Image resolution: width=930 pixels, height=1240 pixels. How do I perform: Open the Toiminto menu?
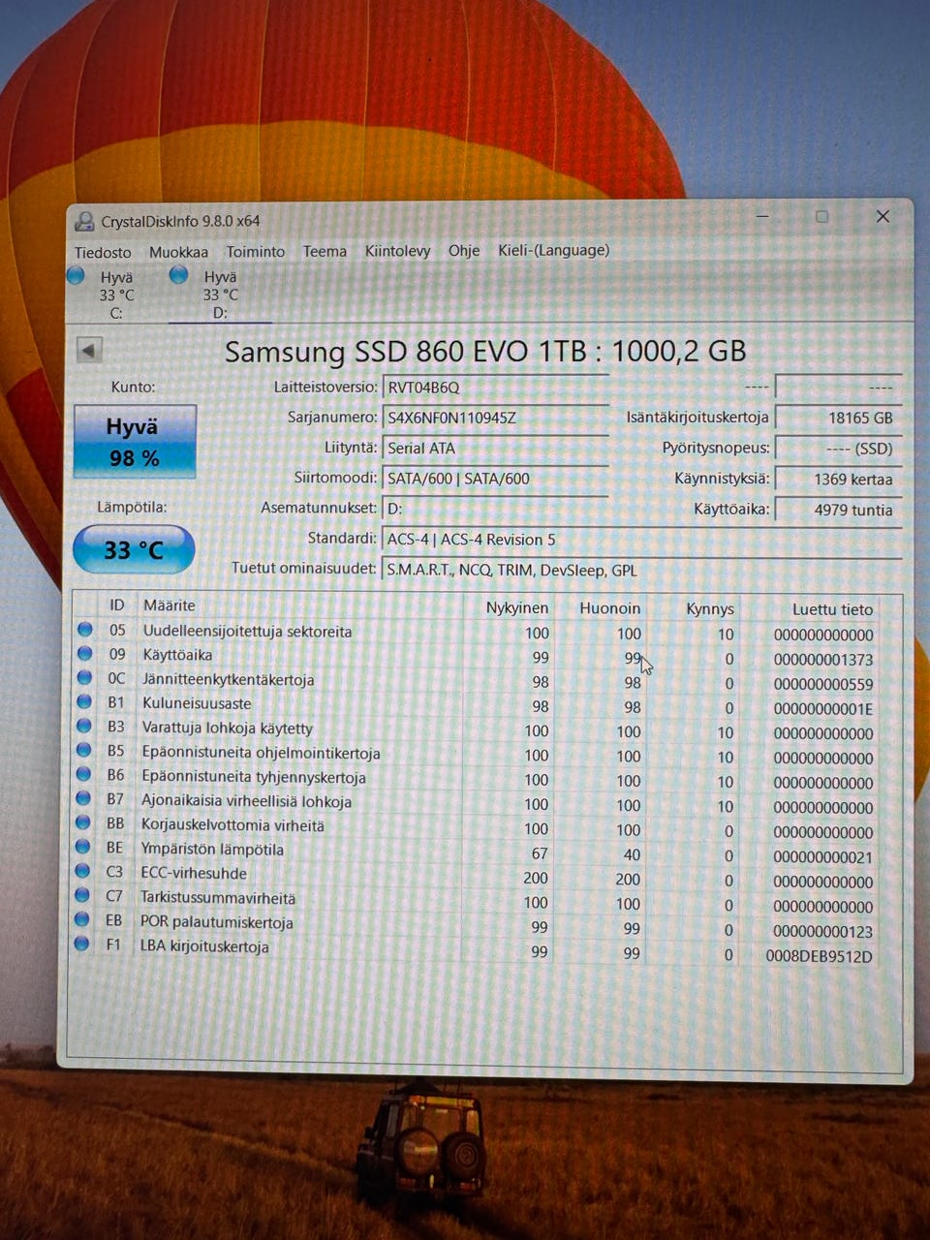pyautogui.click(x=256, y=251)
